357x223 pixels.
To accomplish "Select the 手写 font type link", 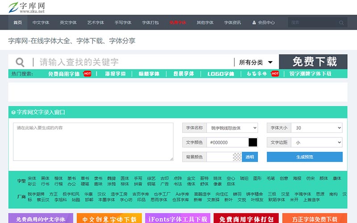I will coord(138,178).
